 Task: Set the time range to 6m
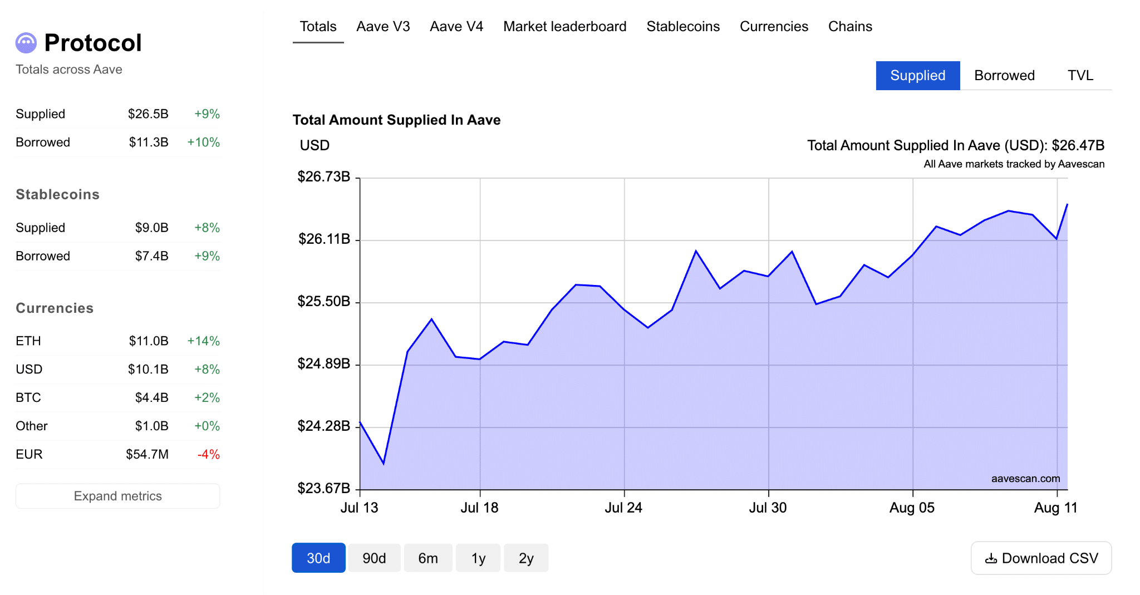coord(428,558)
